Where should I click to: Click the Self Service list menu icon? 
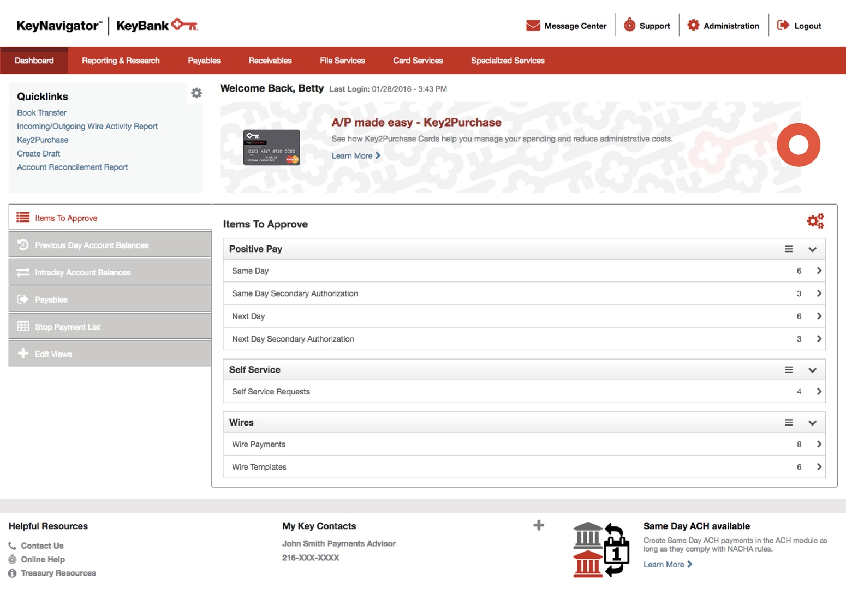coord(789,370)
